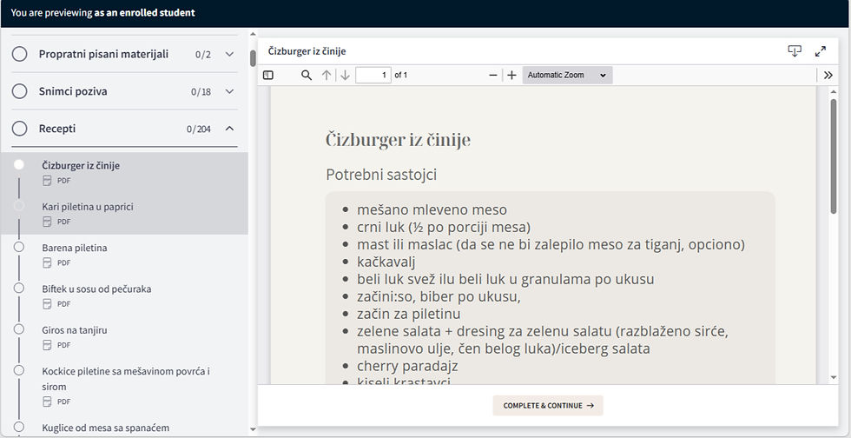
Task: Expand the Snimci poziva section
Action: pyautogui.click(x=229, y=91)
